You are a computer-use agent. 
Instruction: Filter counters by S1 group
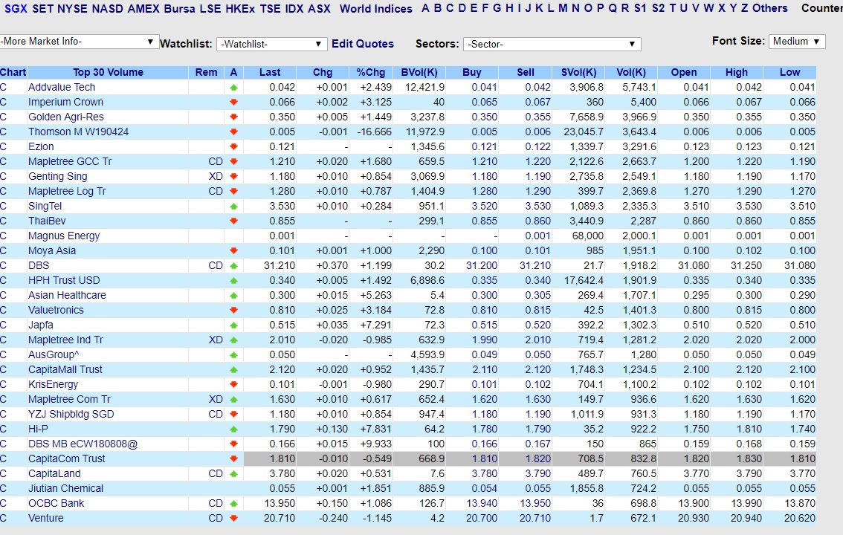tap(640, 9)
